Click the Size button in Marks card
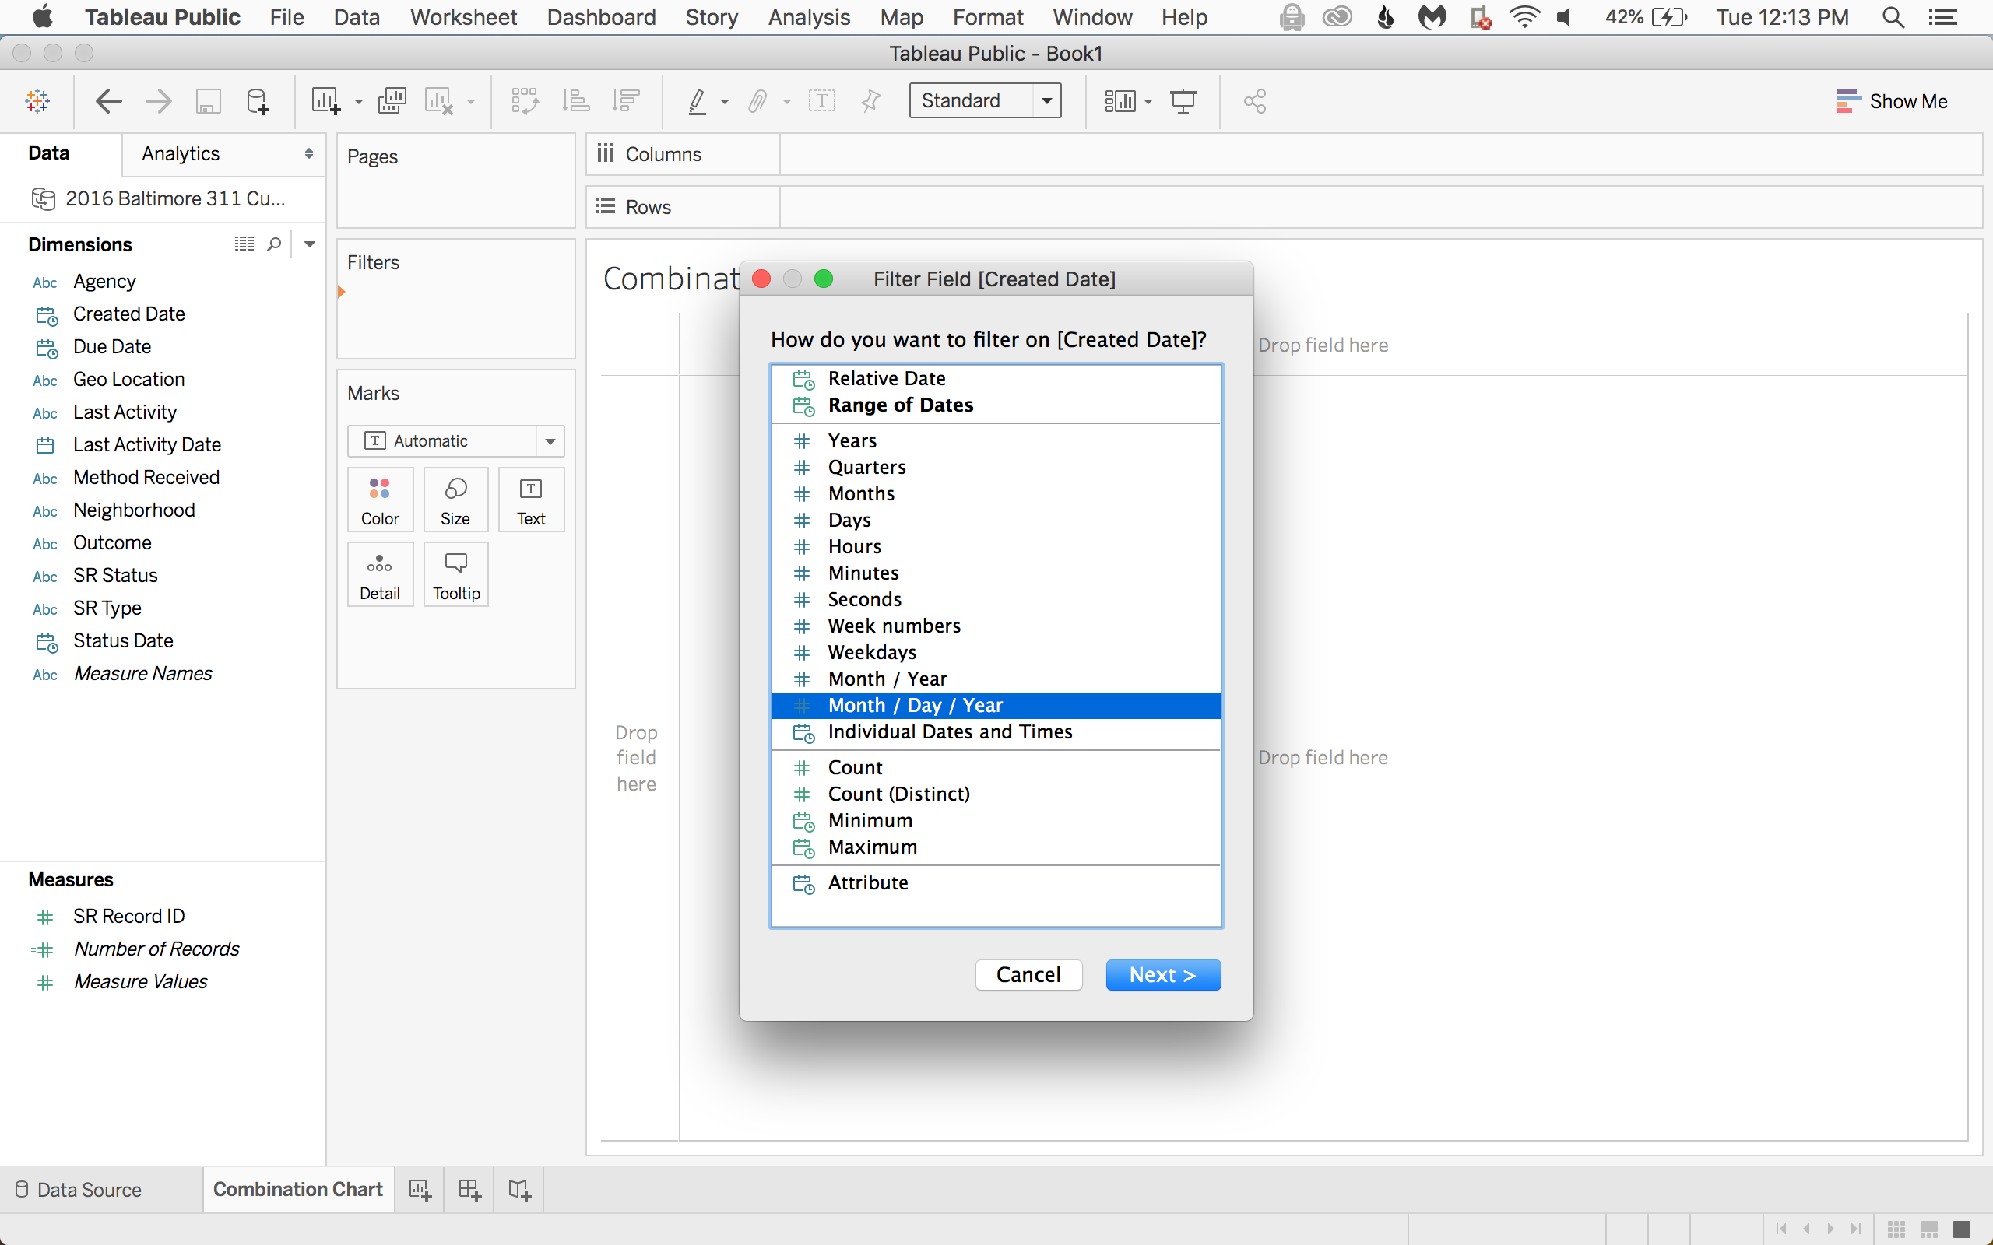 coord(455,500)
